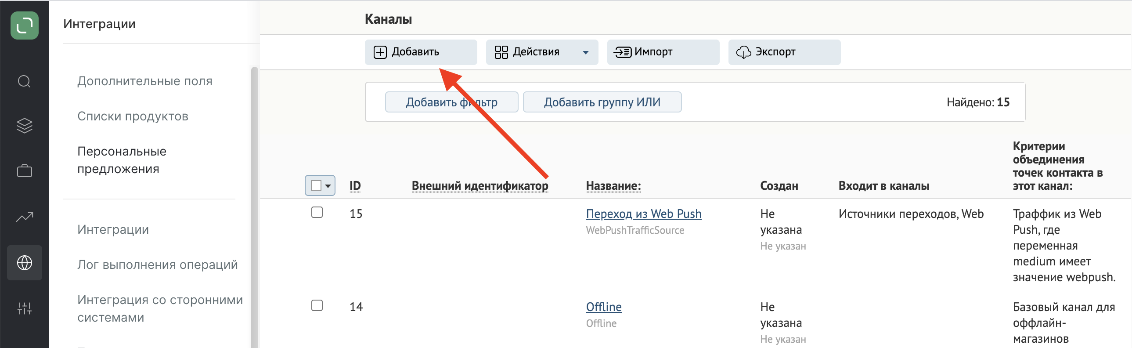Image resolution: width=1132 pixels, height=348 pixels.
Task: Sort by Название column header
Action: pos(613,186)
